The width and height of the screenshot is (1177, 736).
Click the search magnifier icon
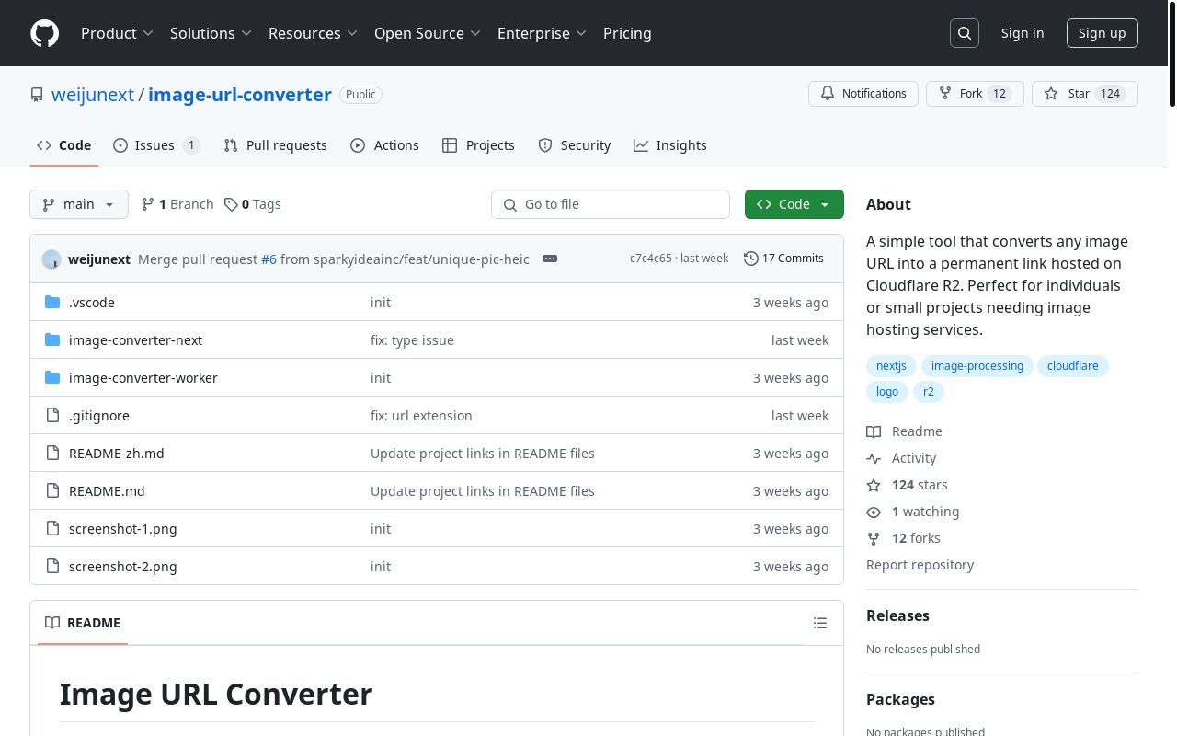[x=965, y=33]
